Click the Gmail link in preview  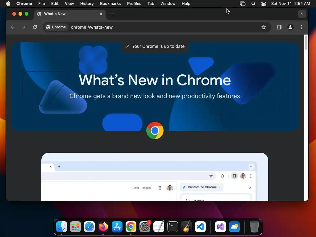(x=136, y=188)
